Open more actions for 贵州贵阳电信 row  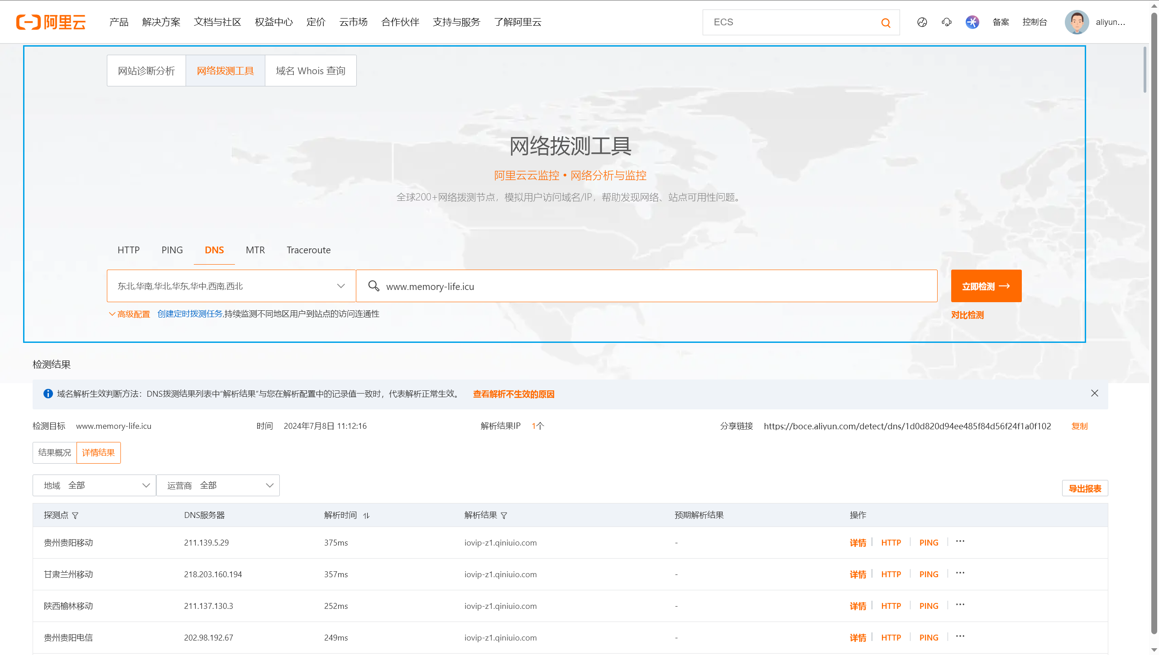(960, 636)
